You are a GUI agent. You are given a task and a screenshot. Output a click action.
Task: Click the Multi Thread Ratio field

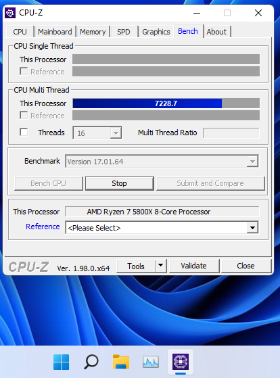coord(231,133)
